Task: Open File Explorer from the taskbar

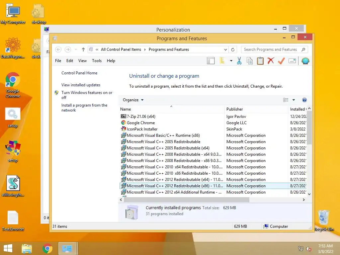Action: point(27,248)
